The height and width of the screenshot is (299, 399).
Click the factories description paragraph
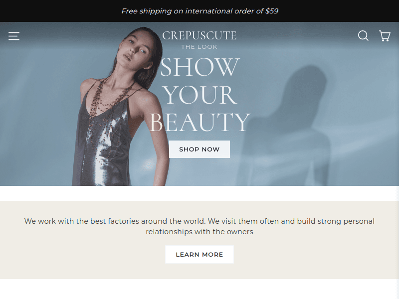click(199, 226)
